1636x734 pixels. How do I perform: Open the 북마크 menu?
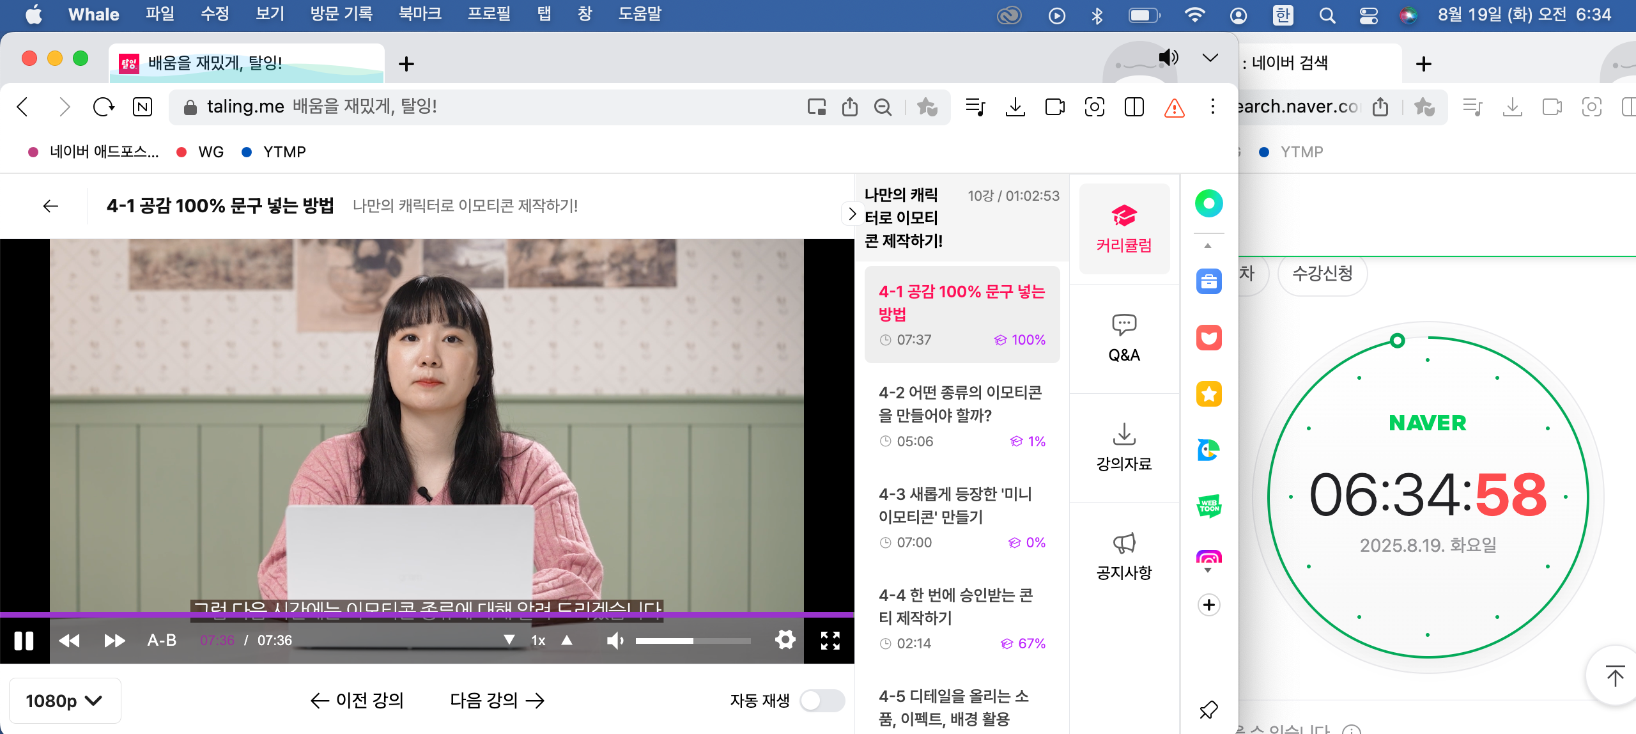[419, 14]
